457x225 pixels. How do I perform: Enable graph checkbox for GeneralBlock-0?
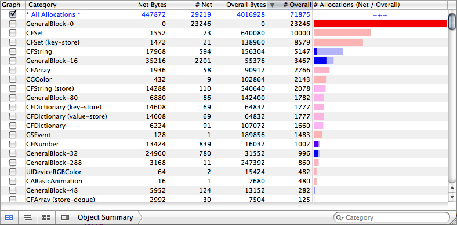tap(13, 24)
